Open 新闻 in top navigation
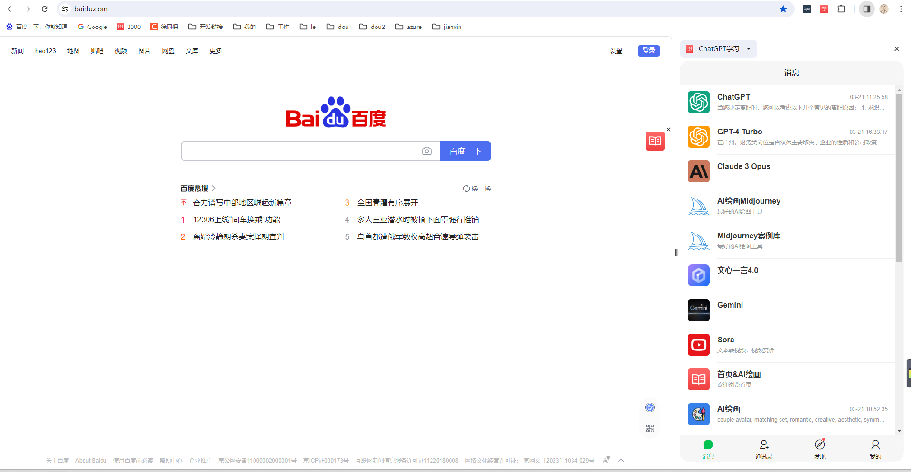This screenshot has width=911, height=472. click(x=18, y=51)
